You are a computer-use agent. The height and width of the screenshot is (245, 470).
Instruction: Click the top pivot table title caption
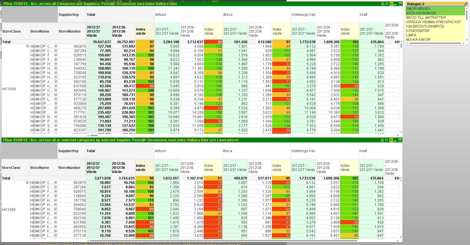tap(90, 4)
